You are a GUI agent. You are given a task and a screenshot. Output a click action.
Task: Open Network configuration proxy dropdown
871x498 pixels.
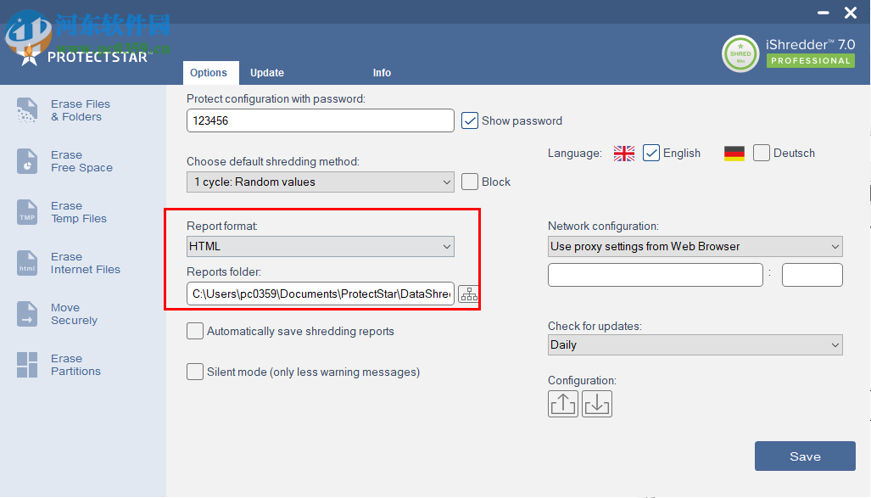click(695, 246)
